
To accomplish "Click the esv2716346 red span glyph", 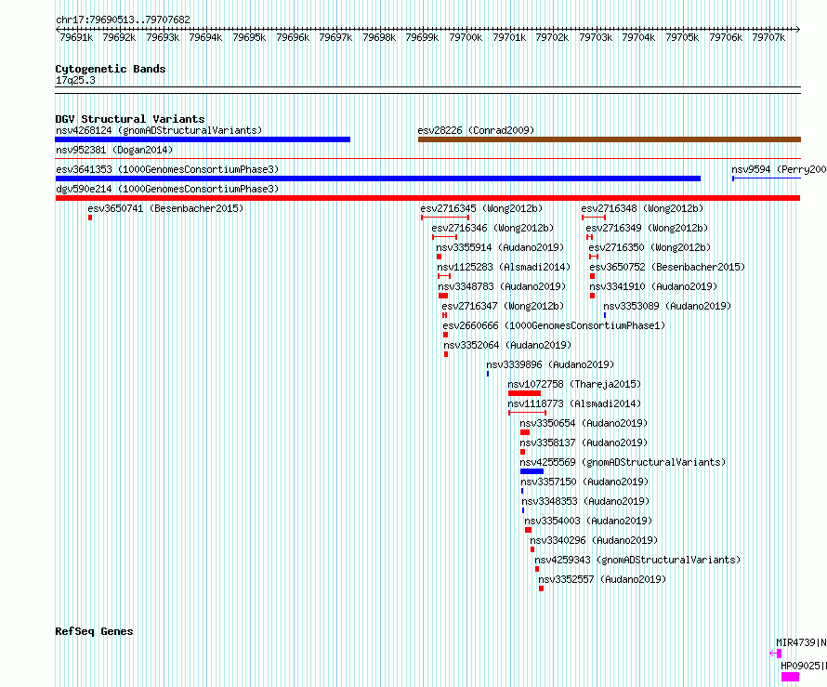I will pyautogui.click(x=444, y=237).
